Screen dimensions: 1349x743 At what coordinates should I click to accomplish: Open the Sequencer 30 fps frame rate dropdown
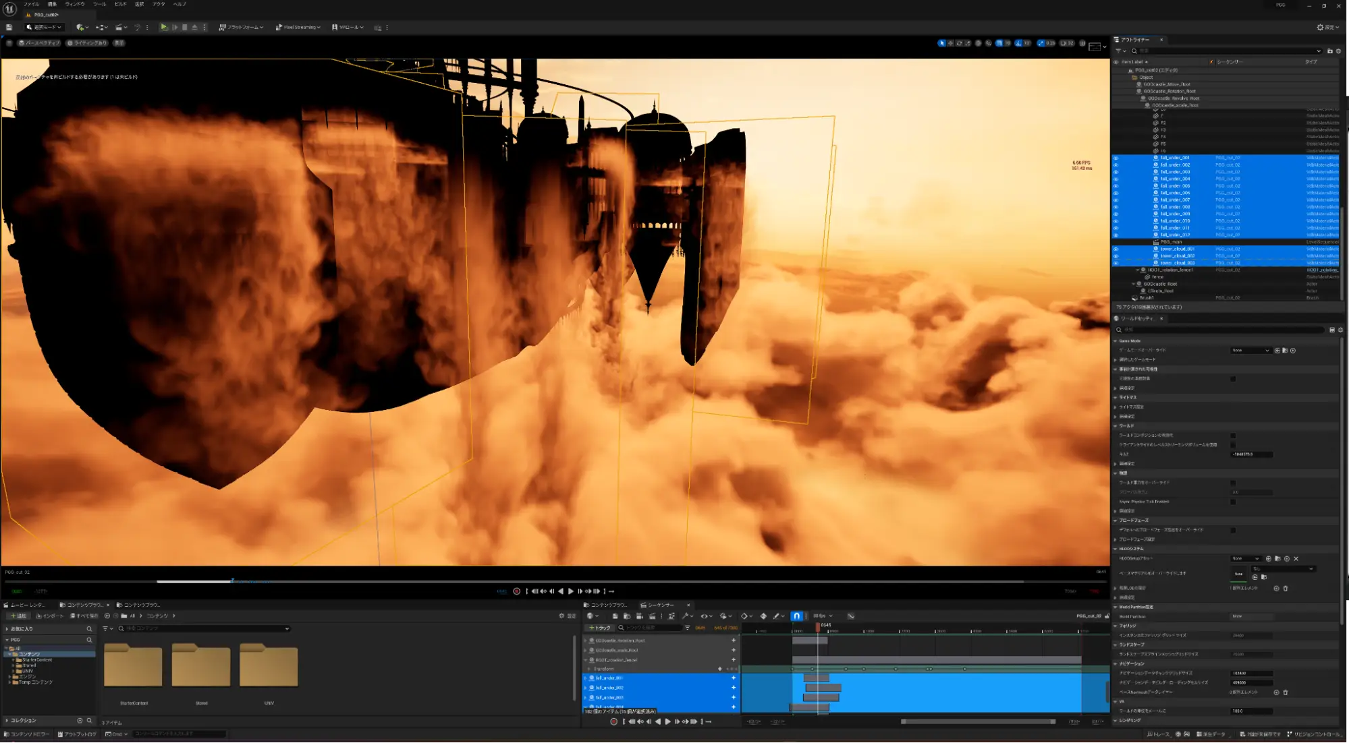pyautogui.click(x=823, y=616)
